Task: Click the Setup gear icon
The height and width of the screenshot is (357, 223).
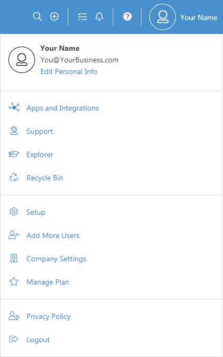Action: point(14,212)
